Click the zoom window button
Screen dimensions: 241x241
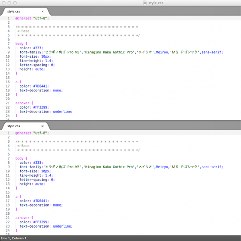click(x=15, y=3)
